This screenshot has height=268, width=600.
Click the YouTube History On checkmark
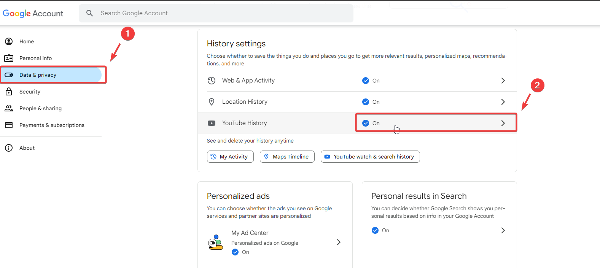tap(366, 123)
